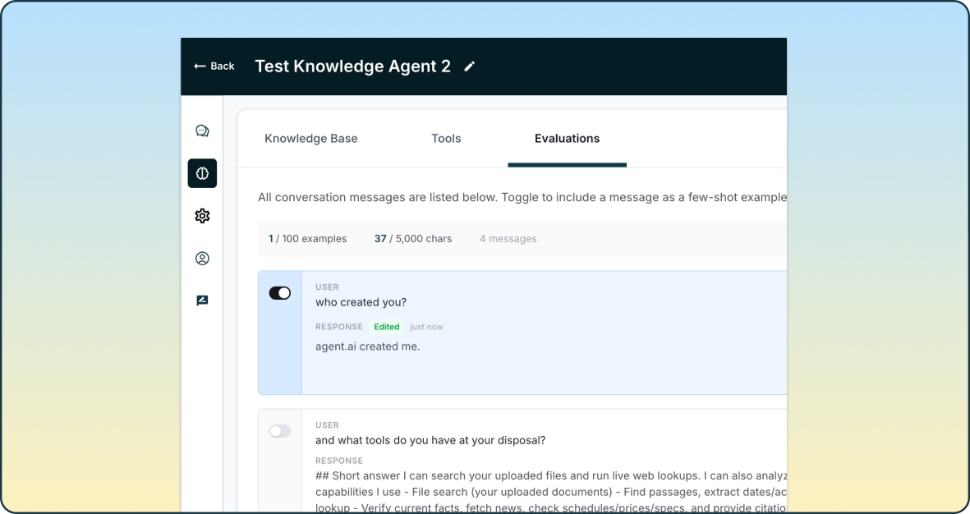
Task: Click the '4 messages' counter
Action: point(508,238)
